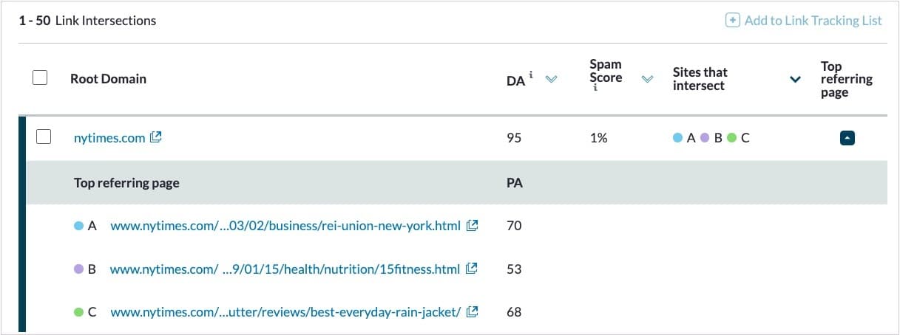Open external link icon for best-everyday-rain-jacket page
The height and width of the screenshot is (335, 900).
point(472,312)
